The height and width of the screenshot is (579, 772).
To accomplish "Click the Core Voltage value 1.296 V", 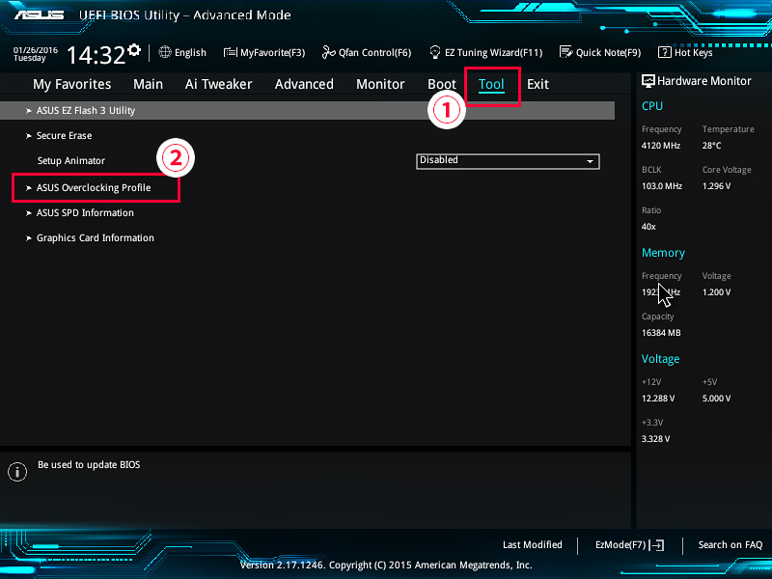I will coord(716,186).
